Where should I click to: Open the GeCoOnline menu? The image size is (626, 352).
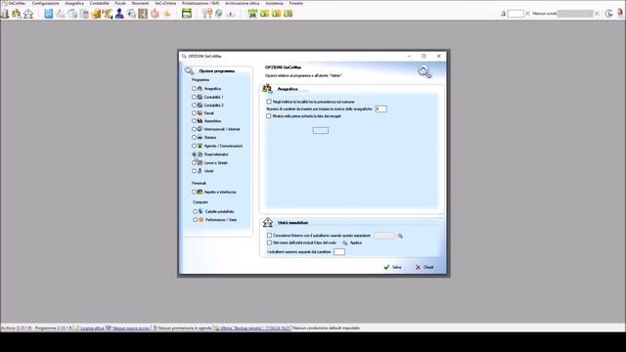[165, 3]
